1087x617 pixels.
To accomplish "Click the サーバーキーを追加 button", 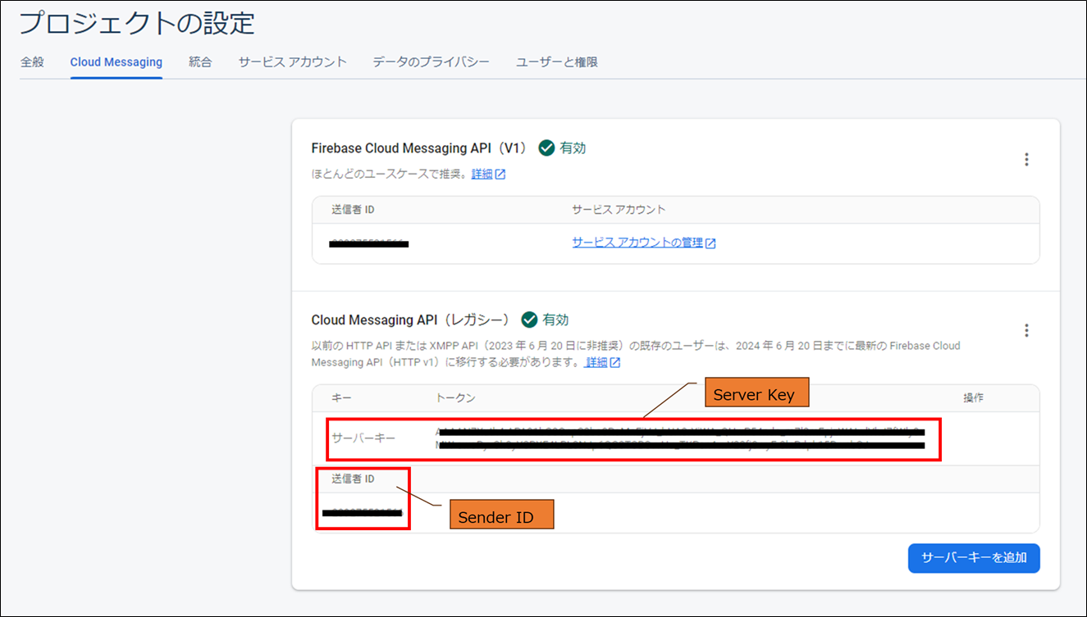I will point(973,557).
